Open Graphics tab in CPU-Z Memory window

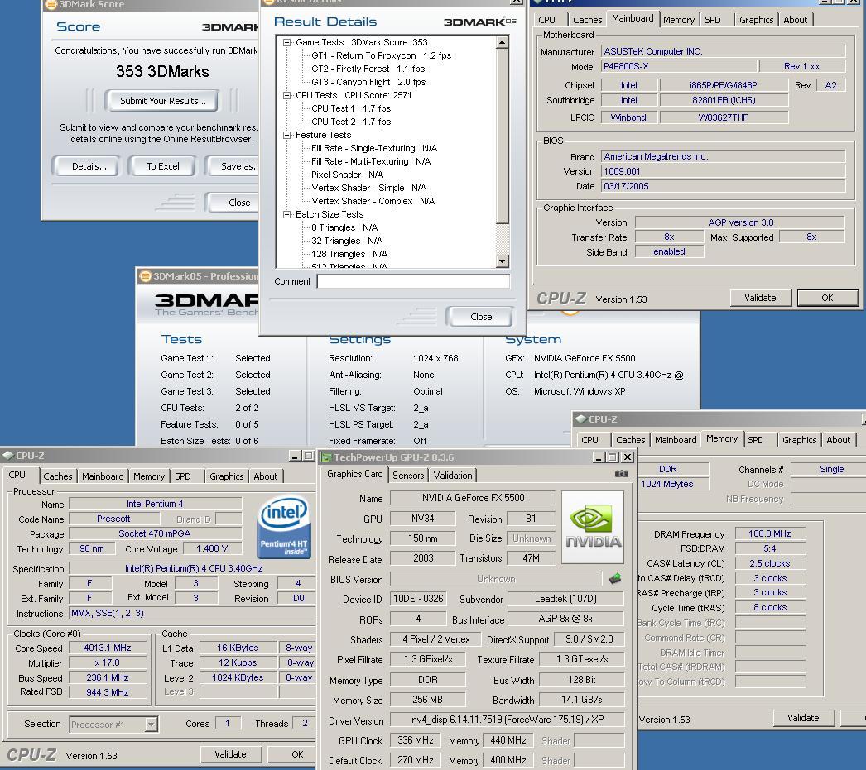click(799, 440)
